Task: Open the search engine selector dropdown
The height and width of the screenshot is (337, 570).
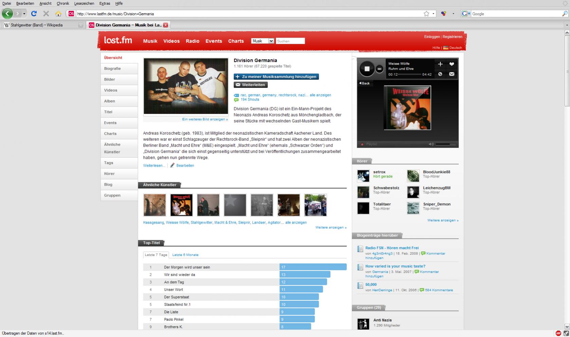Action: 466,14
